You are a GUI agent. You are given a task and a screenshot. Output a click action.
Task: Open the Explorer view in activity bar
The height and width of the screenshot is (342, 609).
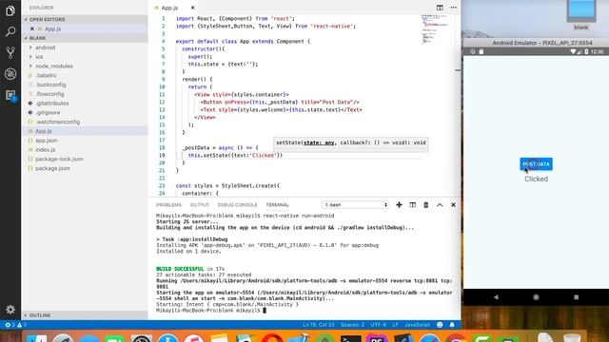click(10, 10)
